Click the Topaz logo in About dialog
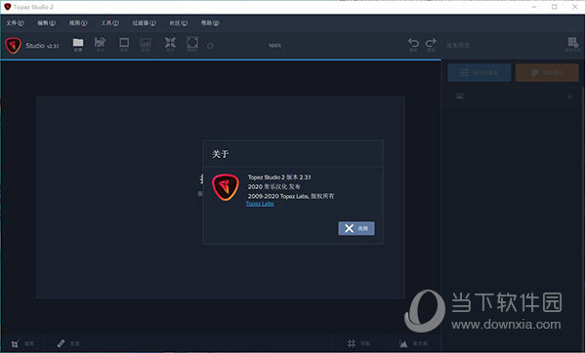The height and width of the screenshot is (353, 585). [x=226, y=187]
